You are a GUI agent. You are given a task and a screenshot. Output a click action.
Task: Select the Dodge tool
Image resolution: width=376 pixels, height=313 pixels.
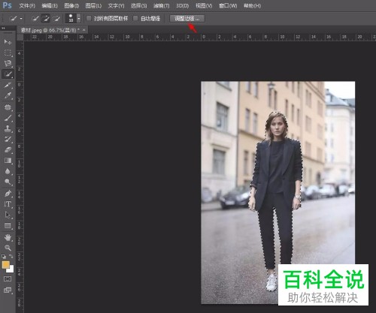coord(8,182)
